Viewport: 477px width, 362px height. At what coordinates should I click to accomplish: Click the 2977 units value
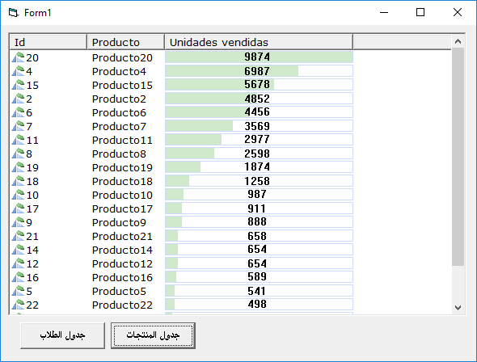pyautogui.click(x=257, y=139)
